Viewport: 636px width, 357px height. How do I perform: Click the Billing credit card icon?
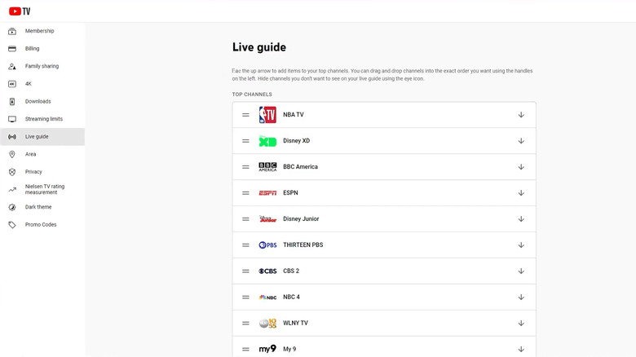click(12, 49)
